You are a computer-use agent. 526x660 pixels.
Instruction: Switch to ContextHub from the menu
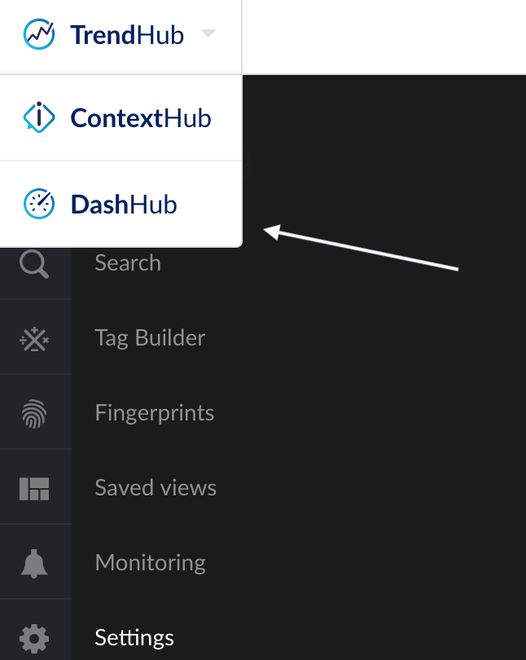[x=139, y=117]
